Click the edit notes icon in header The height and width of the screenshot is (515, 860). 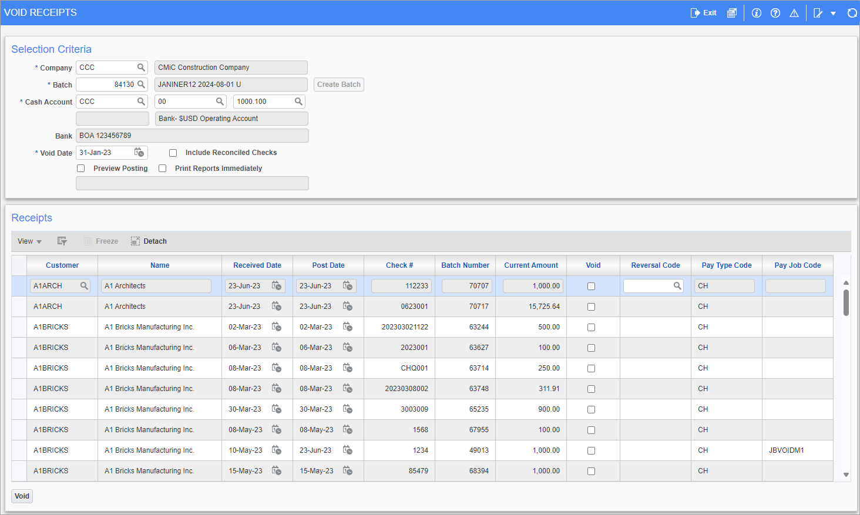coord(818,13)
